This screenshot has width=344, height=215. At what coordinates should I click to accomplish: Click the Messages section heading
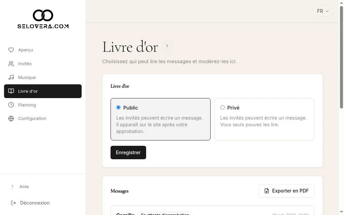point(120,191)
